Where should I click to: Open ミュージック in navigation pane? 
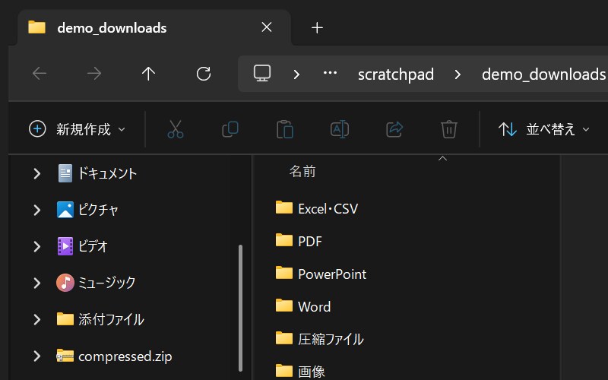tap(97, 283)
